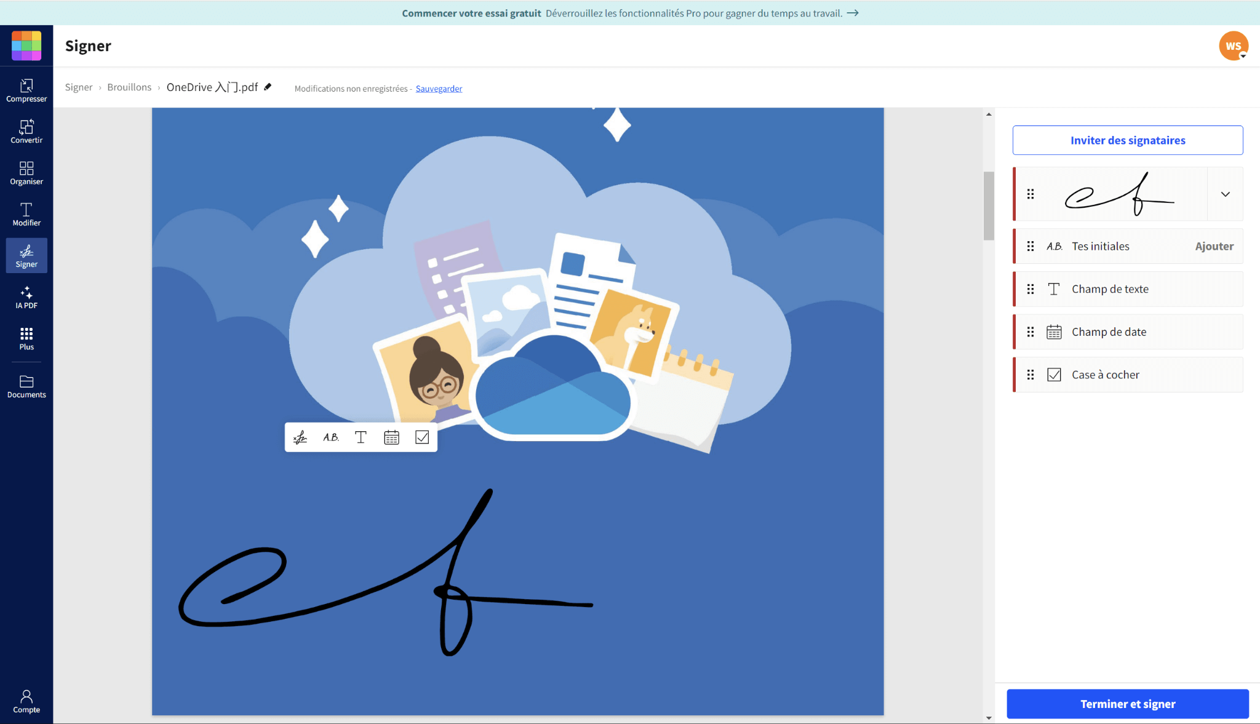The image size is (1260, 724).
Task: Go to the Brouillons breadcrumb
Action: tap(129, 87)
